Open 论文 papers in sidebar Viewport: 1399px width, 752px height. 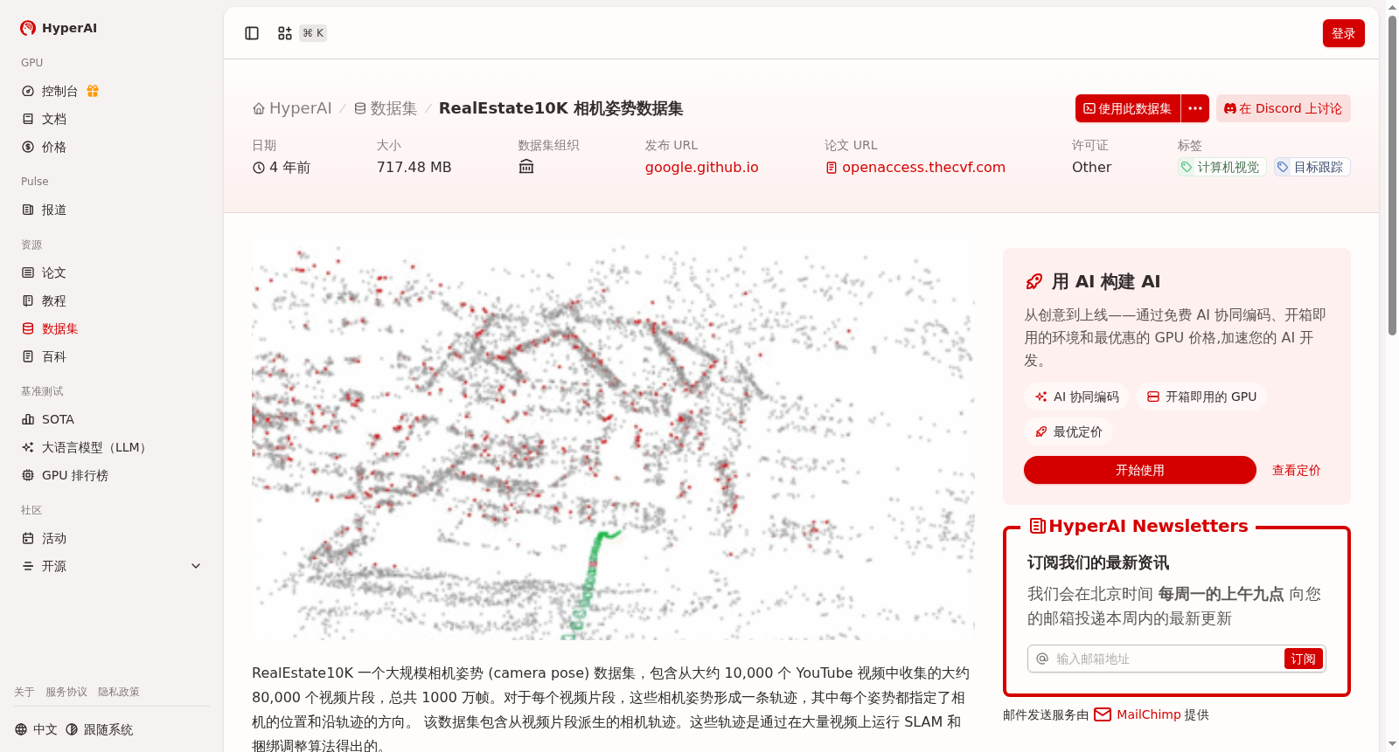(112, 273)
